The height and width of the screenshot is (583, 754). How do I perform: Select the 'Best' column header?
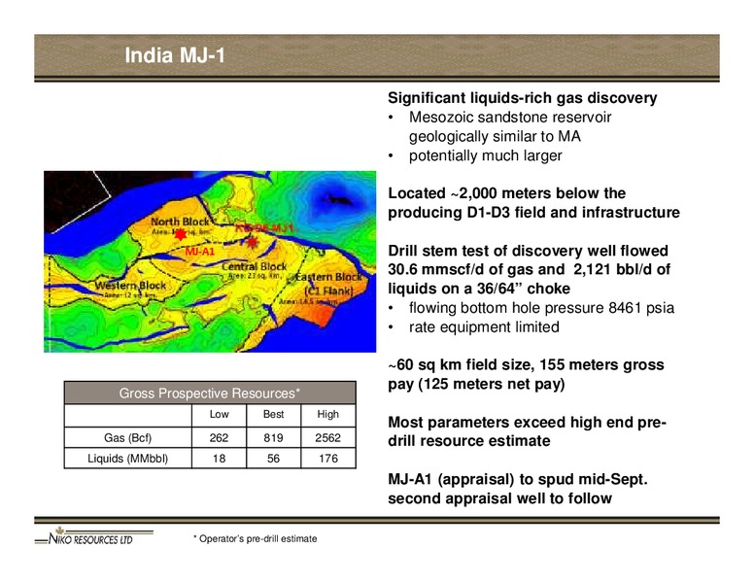(273, 414)
